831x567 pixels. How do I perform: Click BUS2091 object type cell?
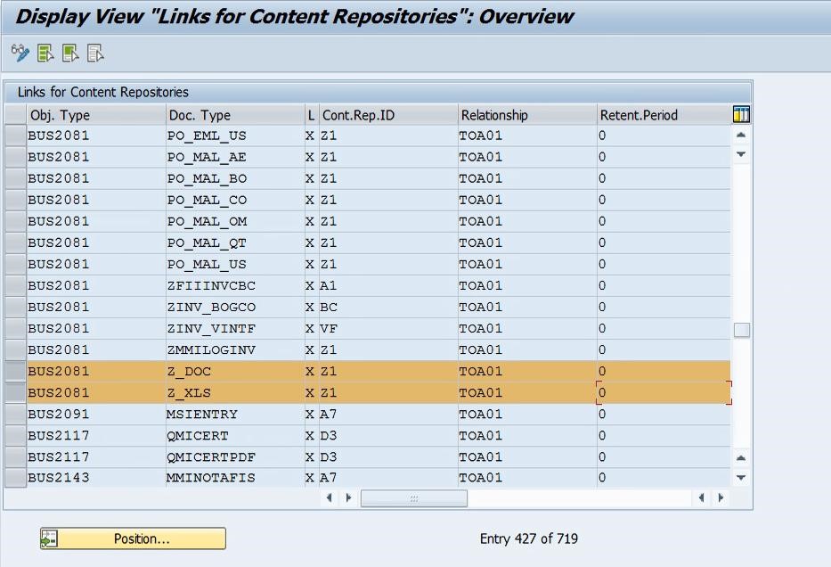tap(96, 415)
